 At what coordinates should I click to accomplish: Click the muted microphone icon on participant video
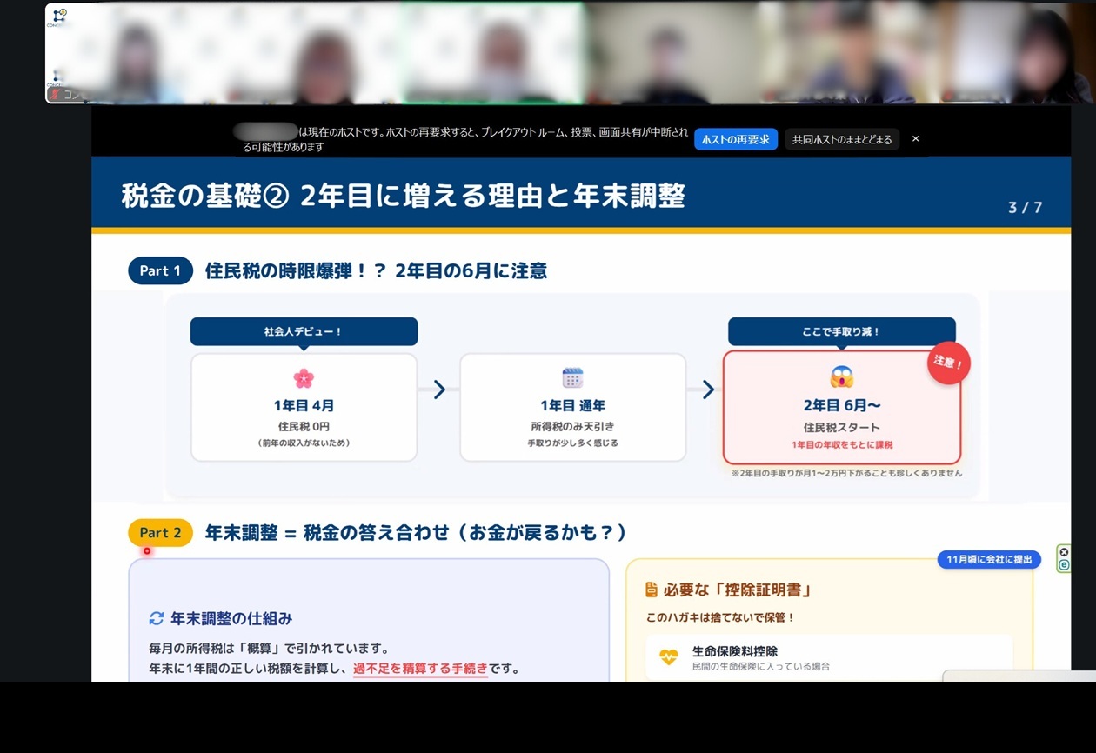56,94
